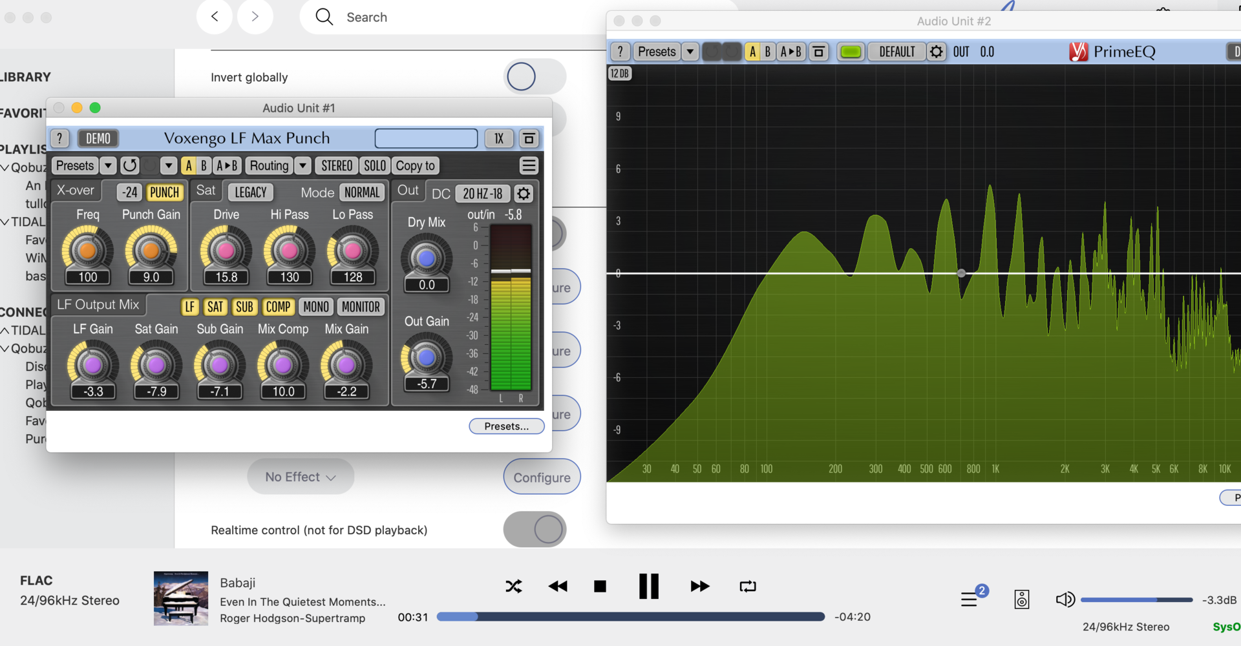Toggle the PUNCH button in X-over section

164,193
